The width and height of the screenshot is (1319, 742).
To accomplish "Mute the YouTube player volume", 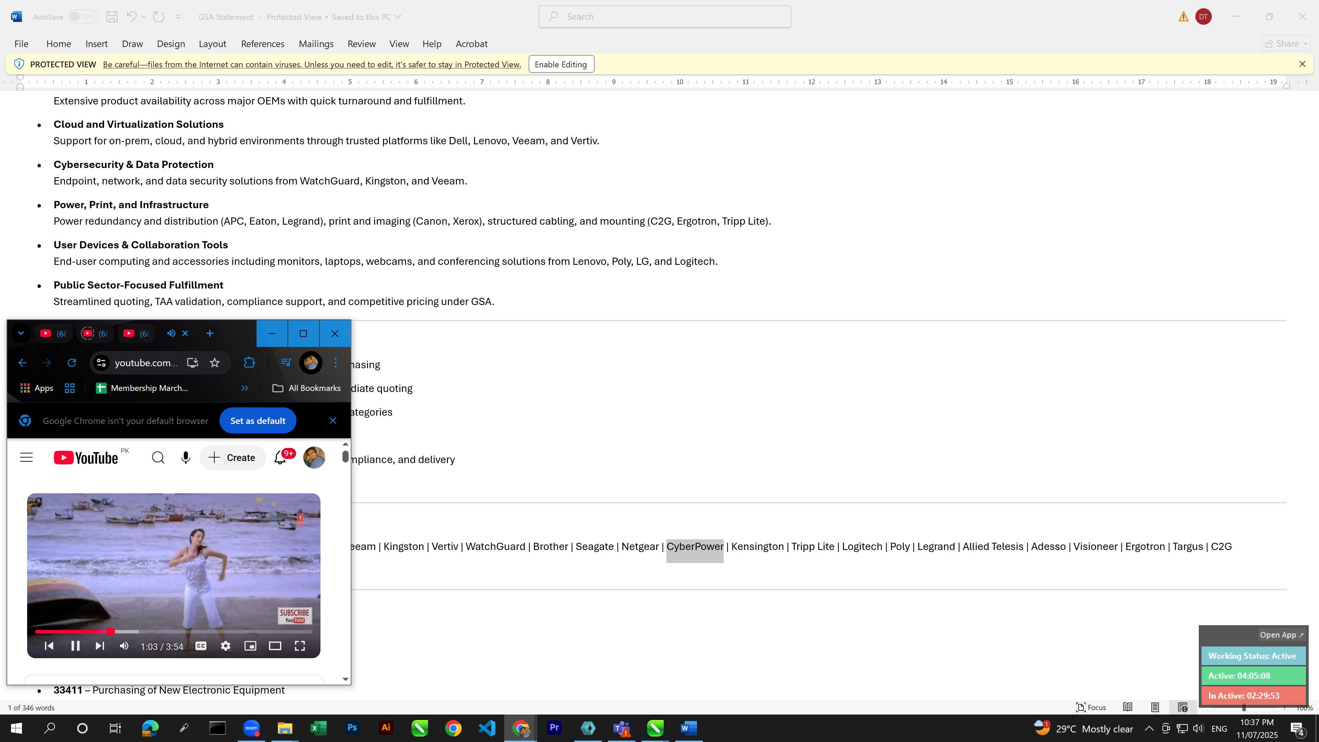I will tap(124, 646).
